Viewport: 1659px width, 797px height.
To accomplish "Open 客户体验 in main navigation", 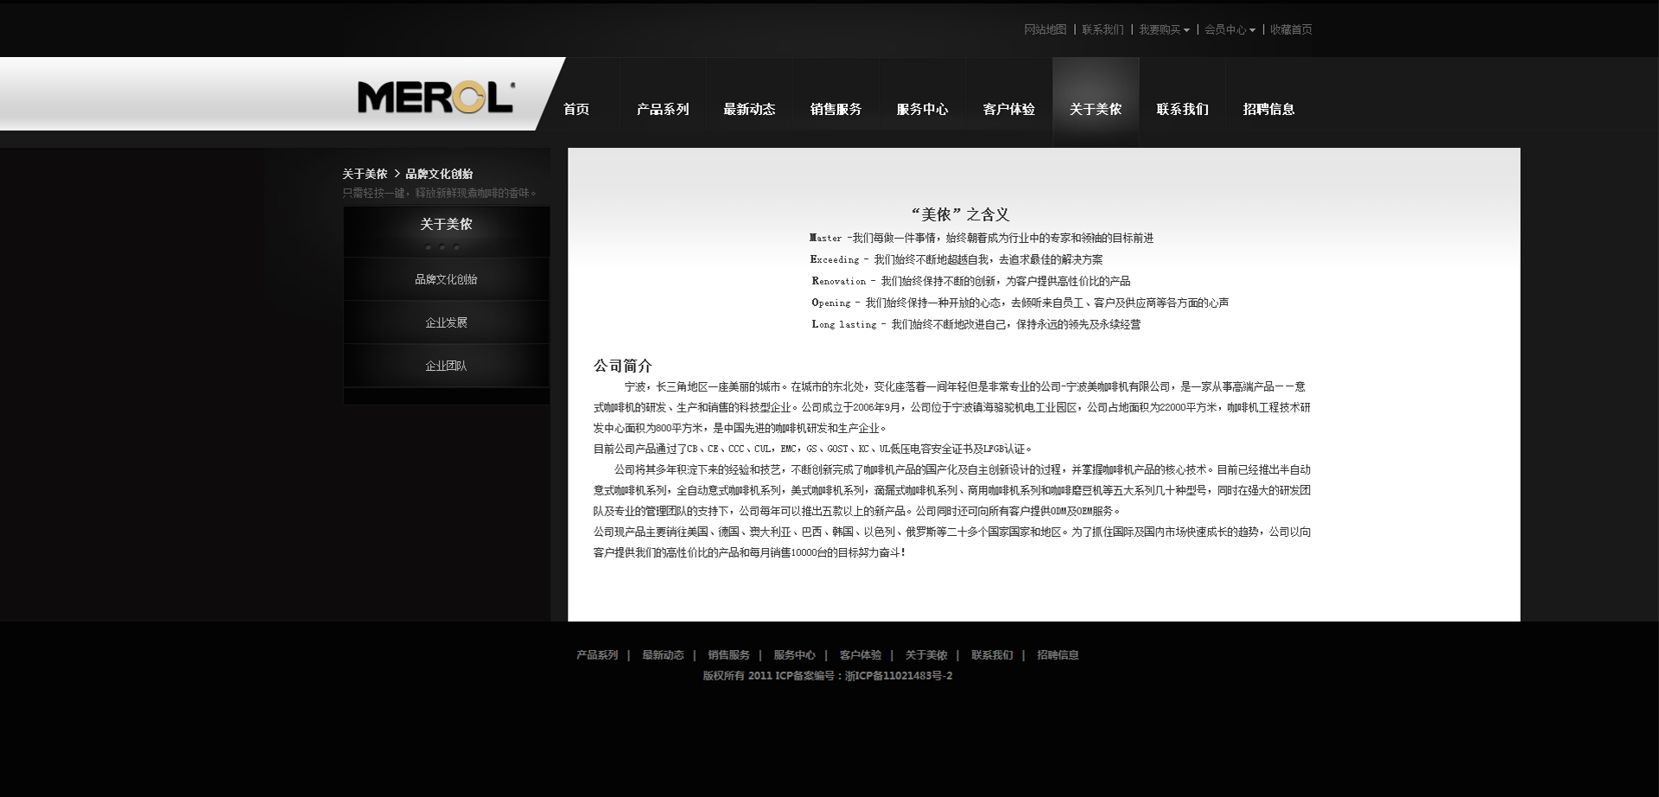I will point(1008,109).
